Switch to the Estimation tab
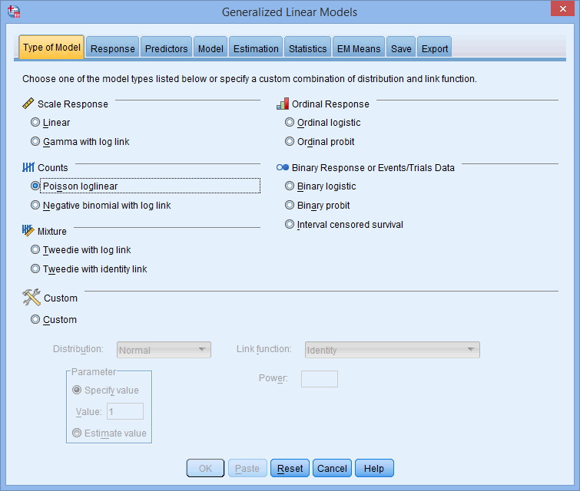Image resolution: width=580 pixels, height=491 pixels. coord(256,48)
